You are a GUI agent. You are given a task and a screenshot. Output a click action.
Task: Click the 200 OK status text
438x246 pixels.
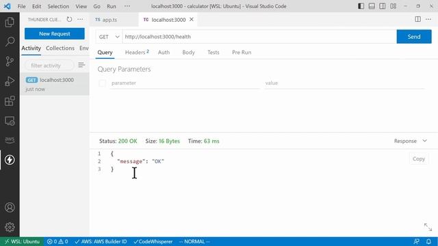(x=128, y=141)
